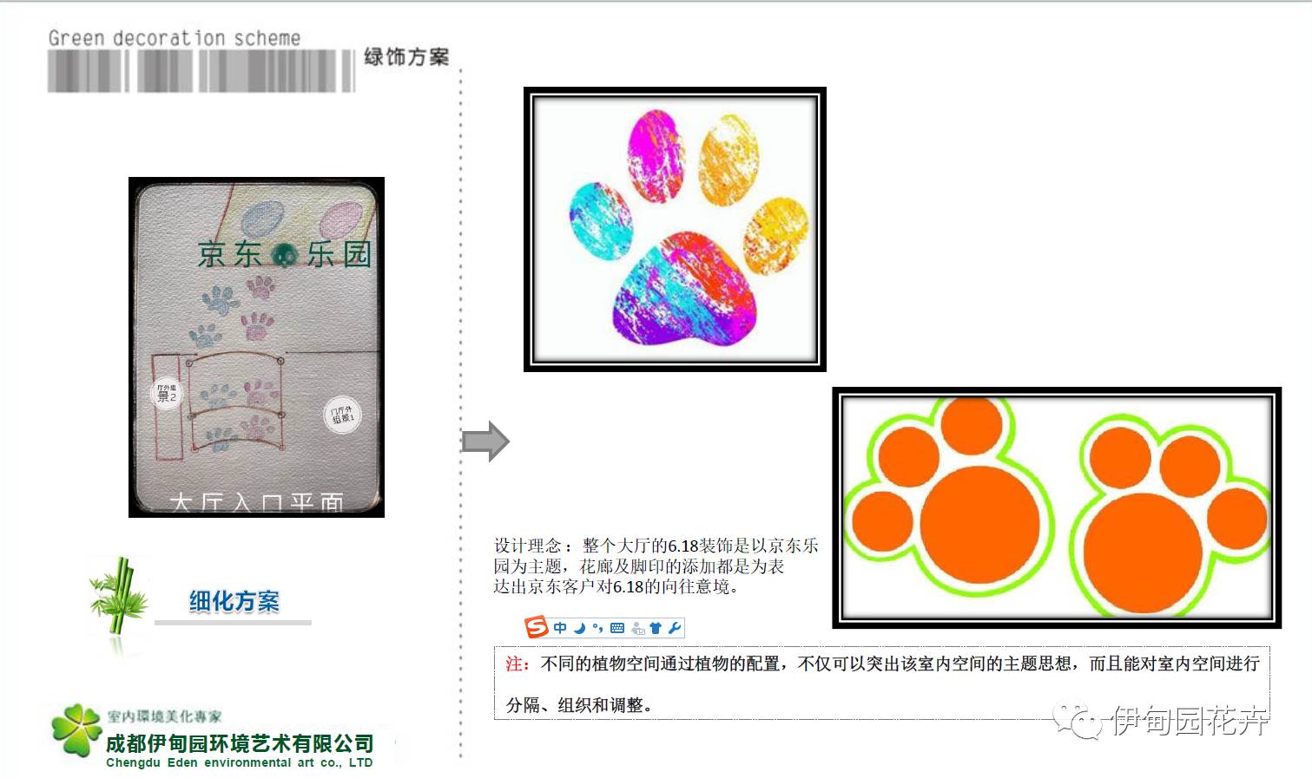Click the 绿饰方案 title text
Image resolution: width=1312 pixels, height=778 pixels.
pos(406,57)
